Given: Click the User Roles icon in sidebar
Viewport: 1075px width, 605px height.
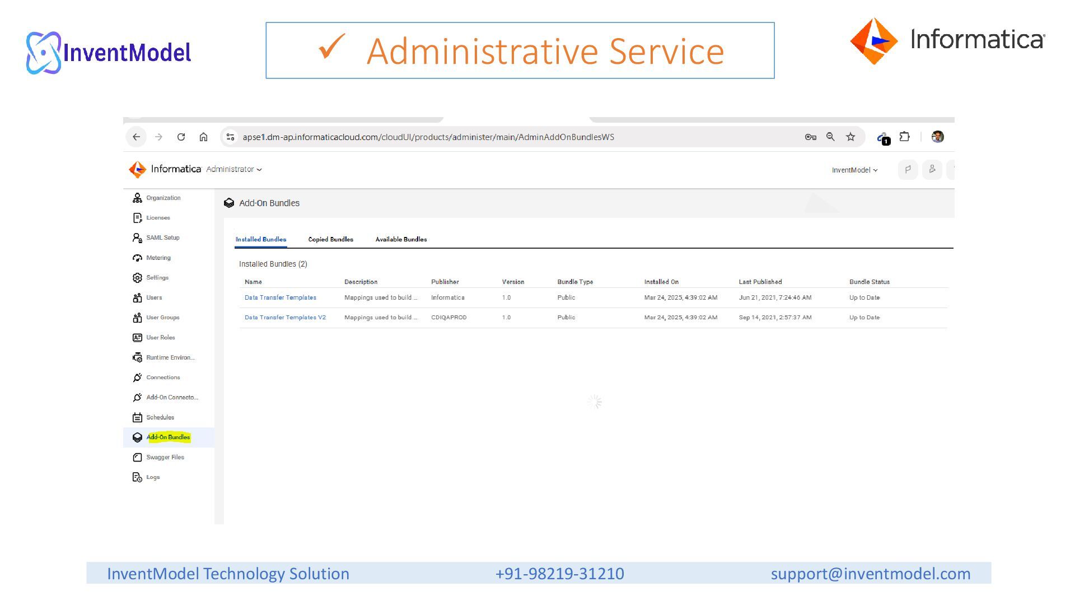Looking at the screenshot, I should pos(137,338).
